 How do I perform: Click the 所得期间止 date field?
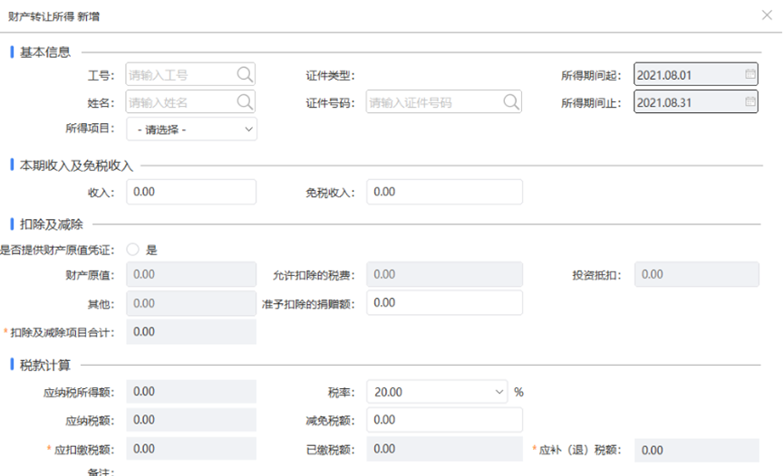tap(687, 102)
